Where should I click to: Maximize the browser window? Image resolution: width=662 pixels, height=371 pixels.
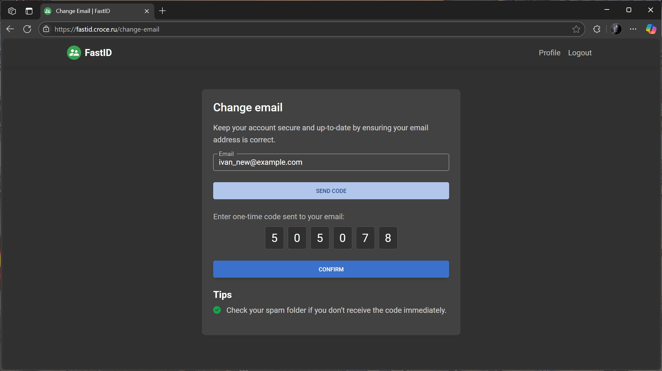629,10
